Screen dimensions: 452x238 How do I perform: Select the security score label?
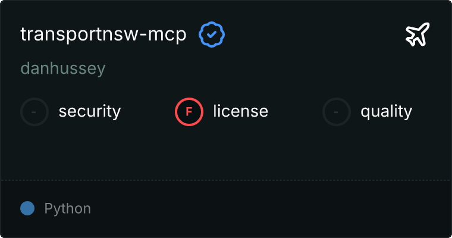click(90, 111)
